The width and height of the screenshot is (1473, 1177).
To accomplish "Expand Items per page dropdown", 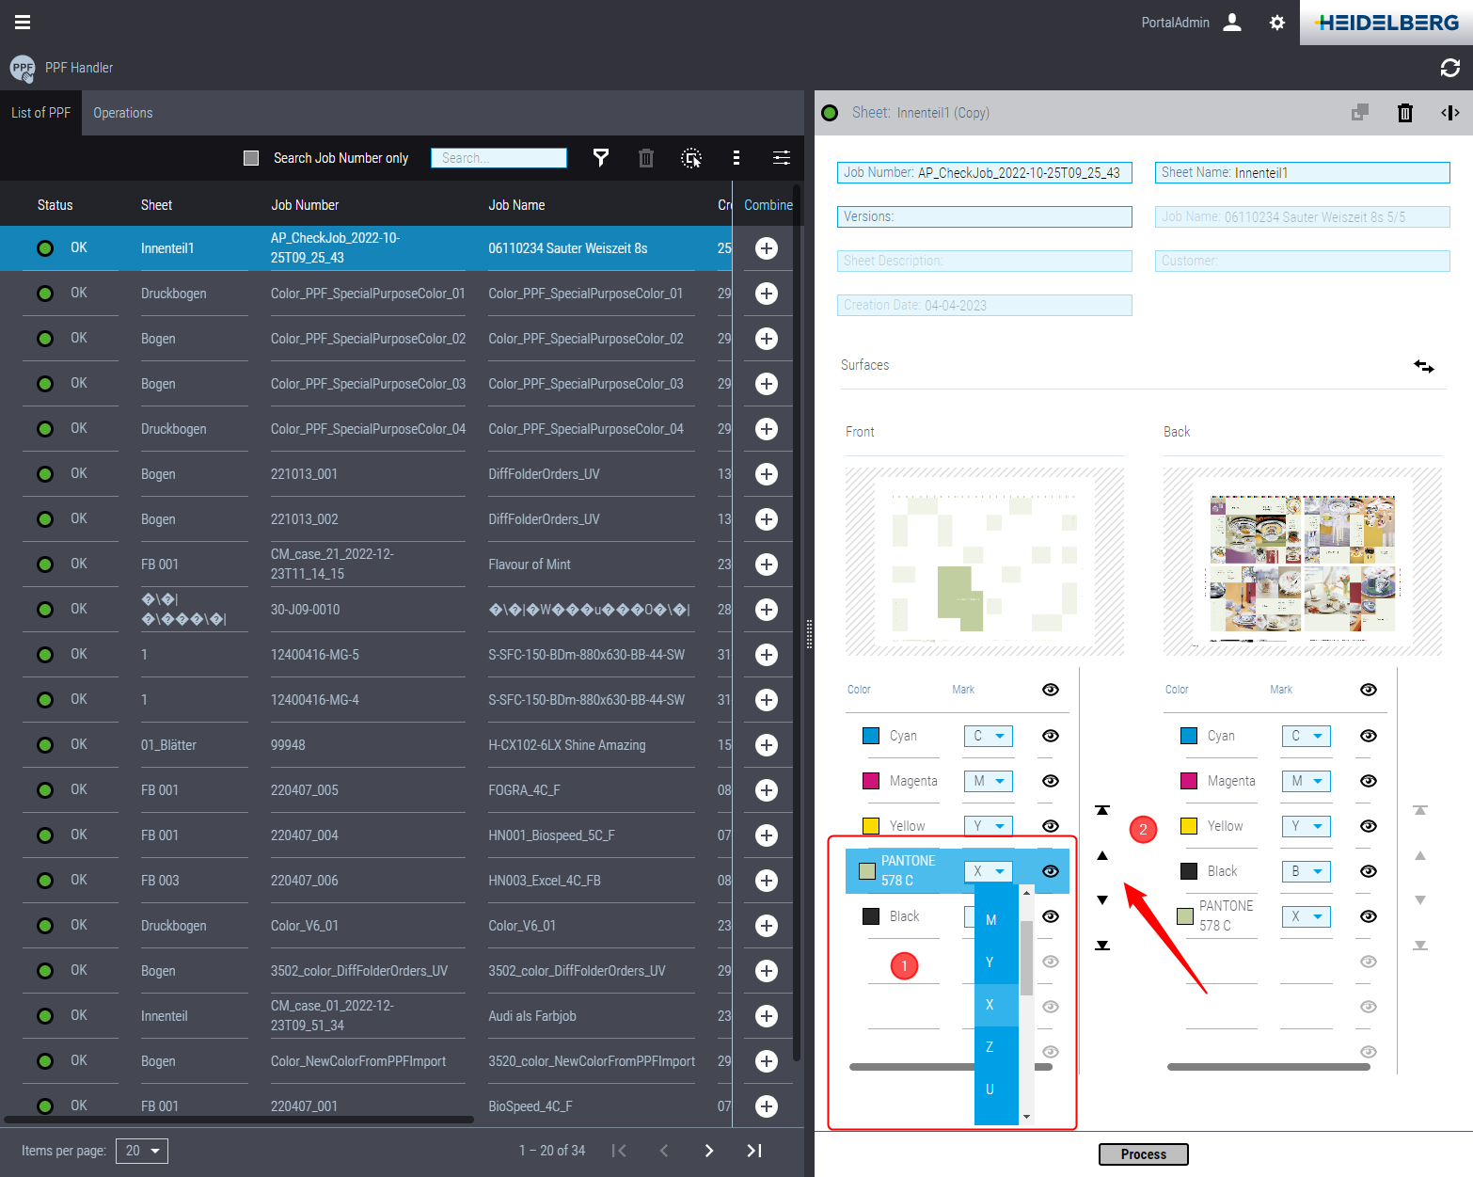I will (141, 1151).
